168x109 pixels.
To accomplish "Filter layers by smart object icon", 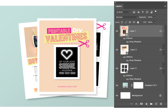I will point(151,12).
